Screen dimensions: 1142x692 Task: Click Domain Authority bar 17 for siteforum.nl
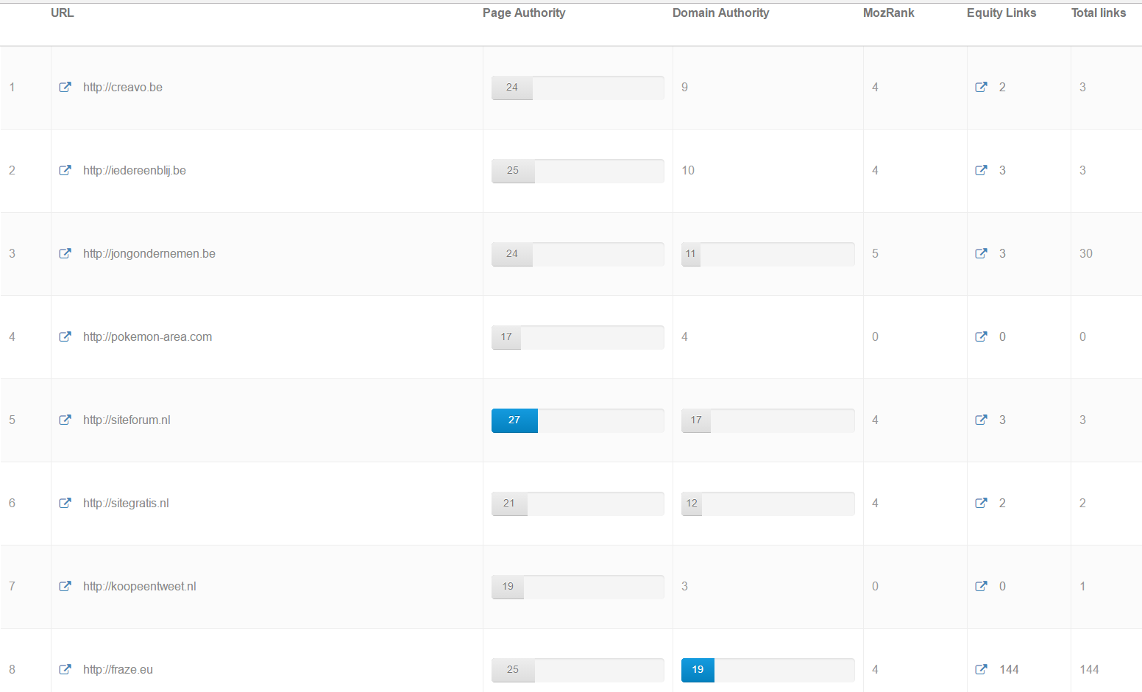[x=696, y=420]
